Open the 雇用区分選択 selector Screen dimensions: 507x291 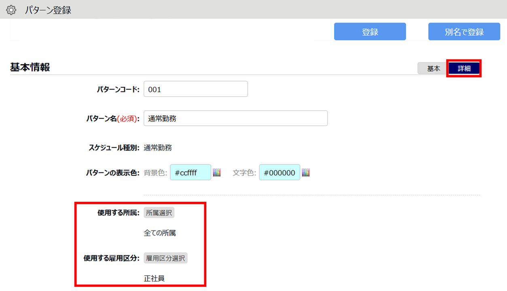point(165,258)
